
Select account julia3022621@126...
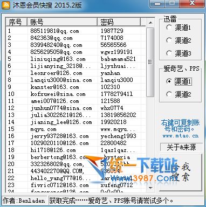(x=60, y=115)
